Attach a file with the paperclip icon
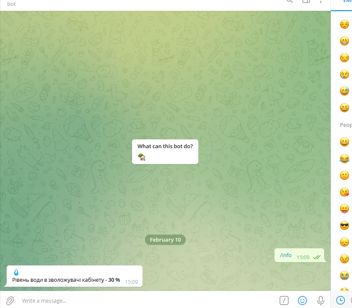352x308 pixels. [x=10, y=300]
